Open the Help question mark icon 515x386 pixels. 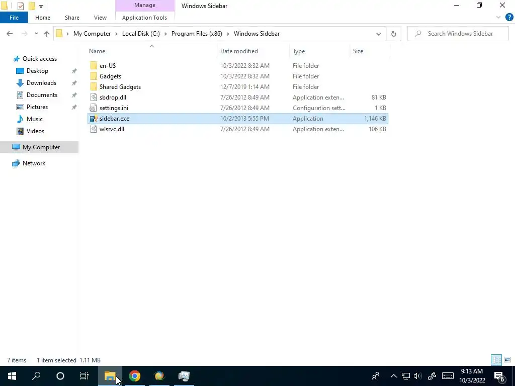coord(509,18)
